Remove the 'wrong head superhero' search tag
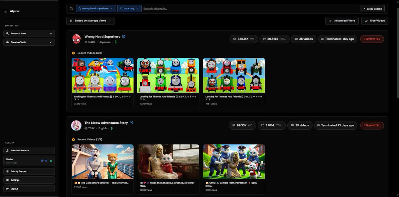 pyautogui.click(x=111, y=9)
